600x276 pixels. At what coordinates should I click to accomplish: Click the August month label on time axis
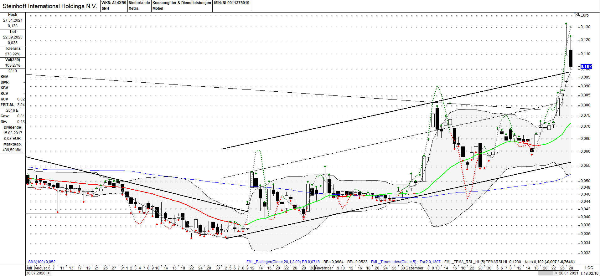point(41,268)
